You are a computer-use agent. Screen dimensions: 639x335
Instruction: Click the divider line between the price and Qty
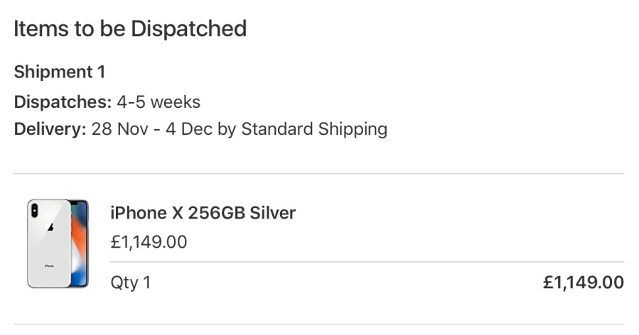[367, 262]
